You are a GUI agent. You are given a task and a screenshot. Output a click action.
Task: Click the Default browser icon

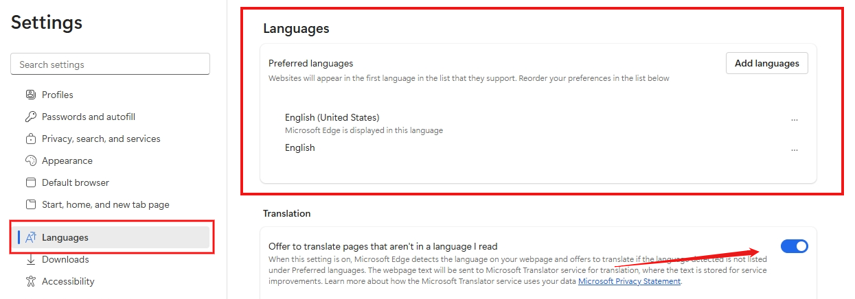click(x=30, y=182)
